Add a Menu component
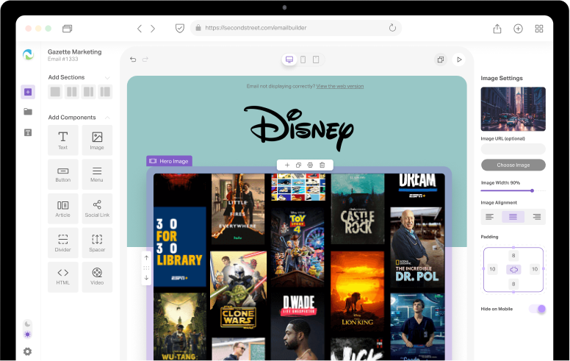The height and width of the screenshot is (361, 570). tap(97, 174)
